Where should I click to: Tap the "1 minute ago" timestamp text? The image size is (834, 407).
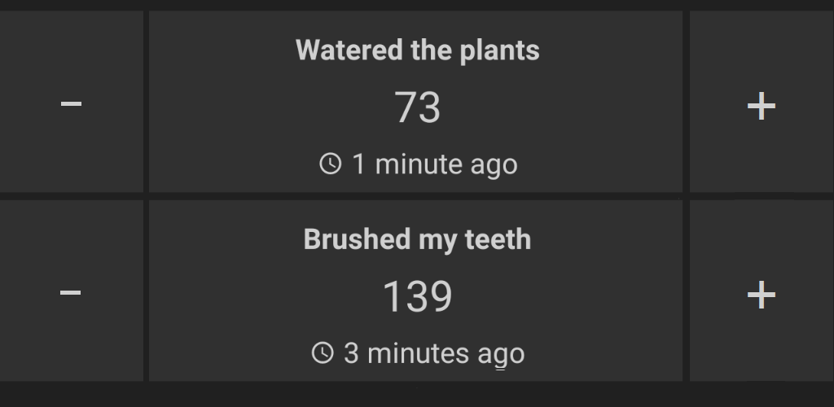click(x=434, y=164)
